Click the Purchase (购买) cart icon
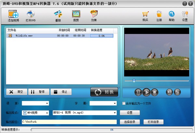195x133 pixels. [x=145, y=15]
